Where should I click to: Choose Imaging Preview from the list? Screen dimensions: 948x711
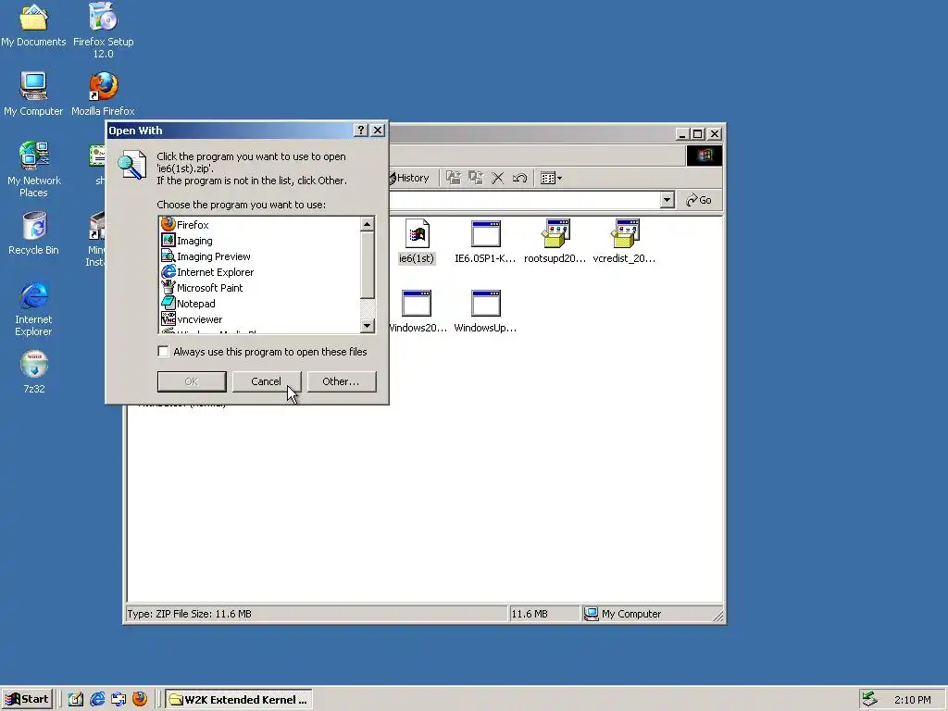pos(206,256)
